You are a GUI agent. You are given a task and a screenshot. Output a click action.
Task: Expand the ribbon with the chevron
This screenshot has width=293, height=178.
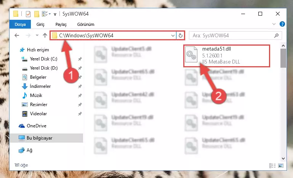tap(274, 24)
